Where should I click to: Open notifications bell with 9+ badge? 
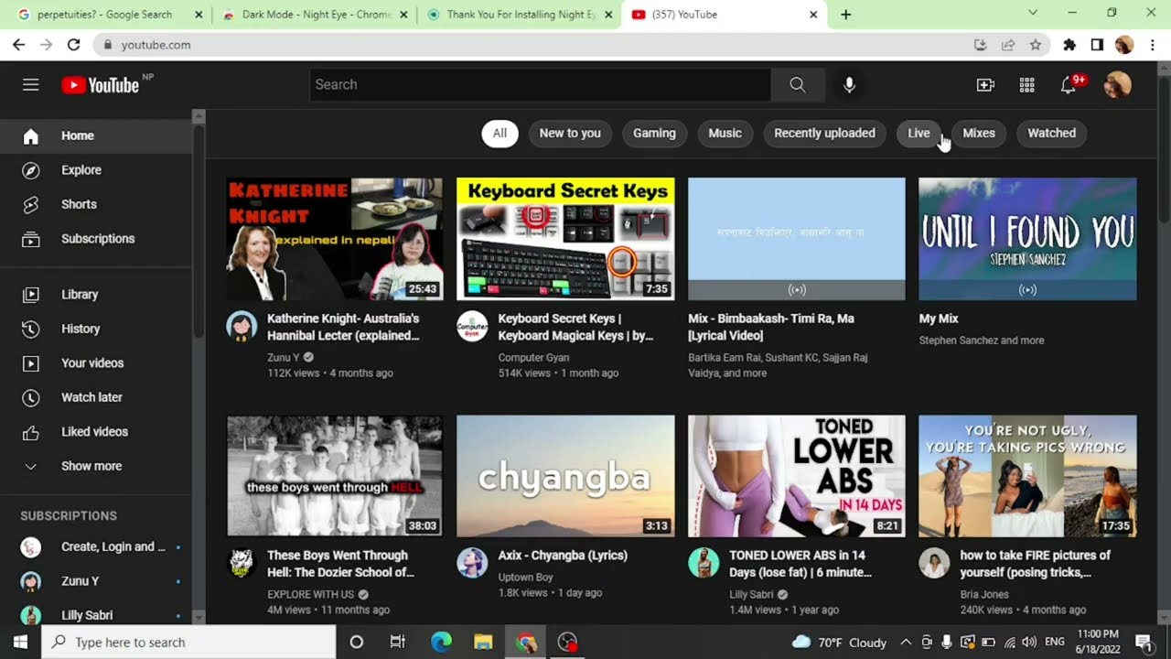1069,85
